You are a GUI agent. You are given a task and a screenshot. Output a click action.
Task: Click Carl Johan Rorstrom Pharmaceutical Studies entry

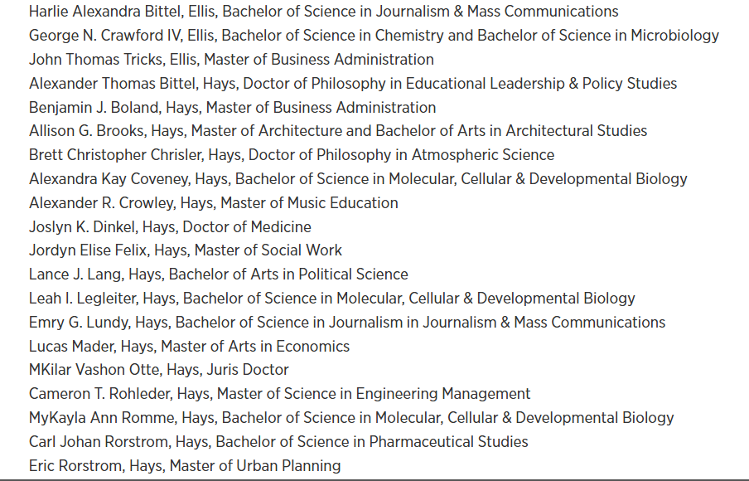[x=278, y=441]
